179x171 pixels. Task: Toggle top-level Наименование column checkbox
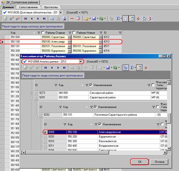tap(91, 85)
